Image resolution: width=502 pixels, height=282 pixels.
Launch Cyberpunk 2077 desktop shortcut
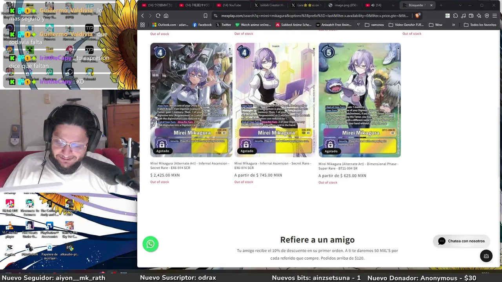[69, 208]
